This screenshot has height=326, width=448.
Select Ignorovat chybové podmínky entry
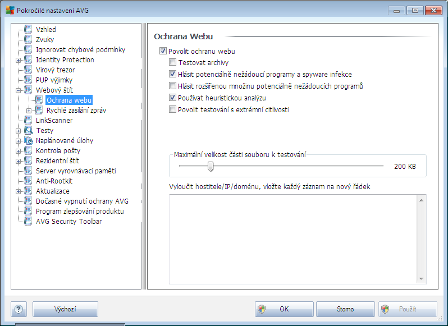click(81, 50)
